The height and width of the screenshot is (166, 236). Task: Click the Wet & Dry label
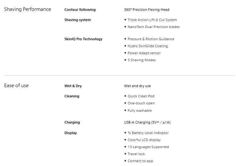click(x=73, y=86)
